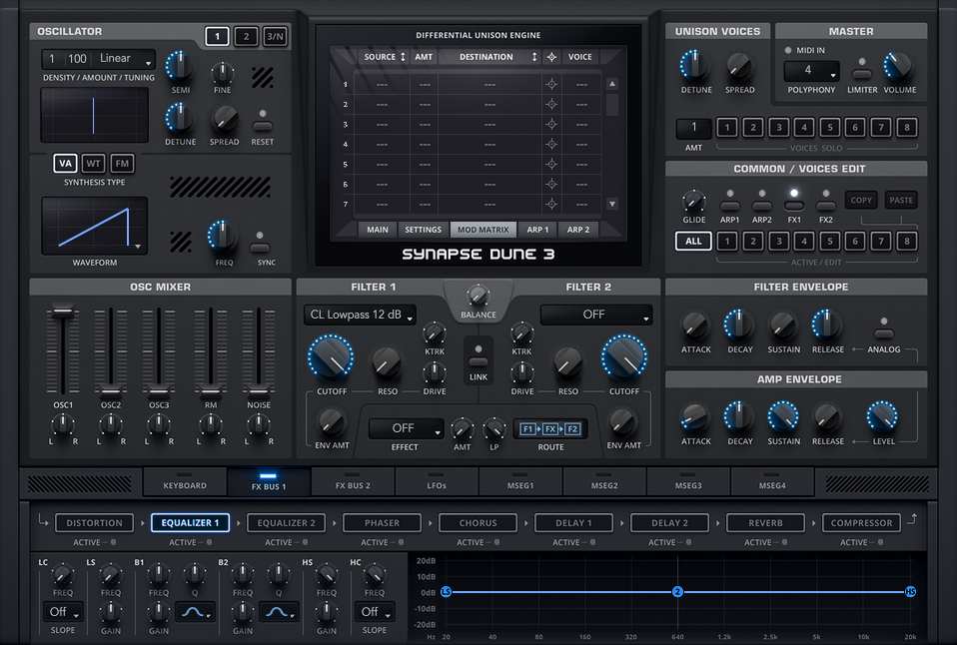Click the mod matrix row 1 target crosshair

551,84
